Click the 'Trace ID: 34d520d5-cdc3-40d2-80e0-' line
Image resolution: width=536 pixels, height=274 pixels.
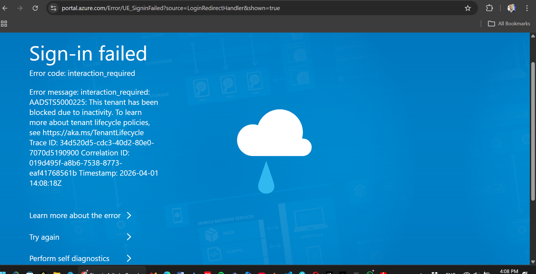(92, 143)
